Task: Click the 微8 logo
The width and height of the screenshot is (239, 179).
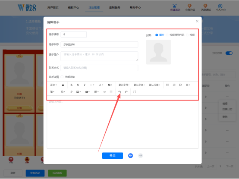Action: [x=27, y=8]
